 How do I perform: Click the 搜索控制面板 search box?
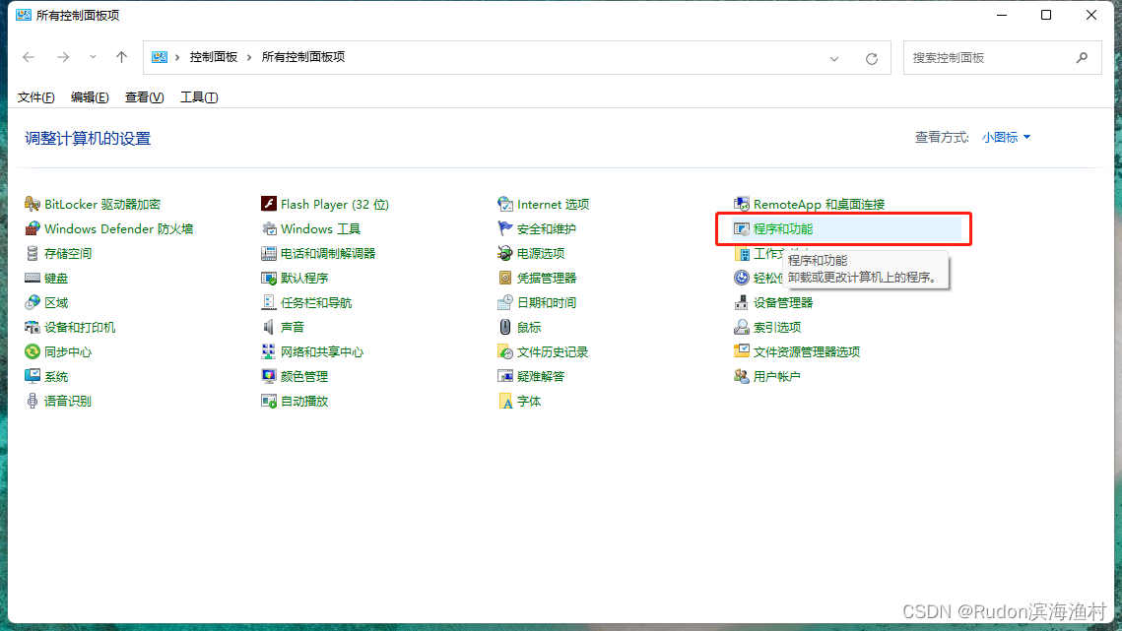click(1003, 57)
